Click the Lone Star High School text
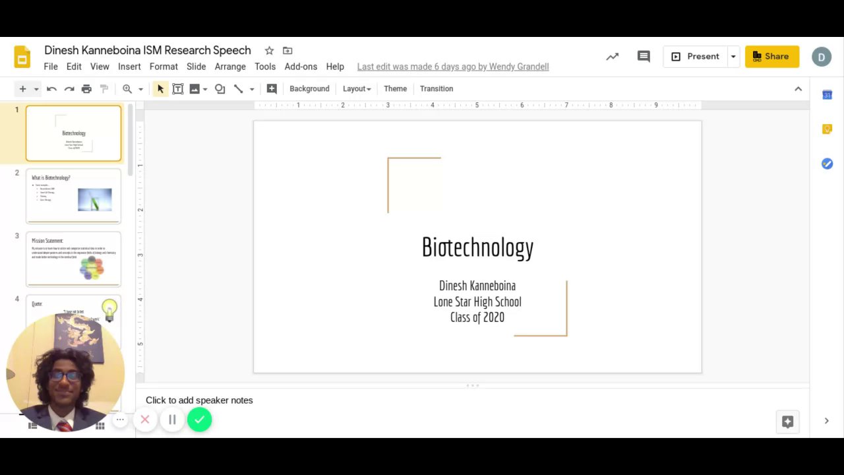 (x=477, y=301)
